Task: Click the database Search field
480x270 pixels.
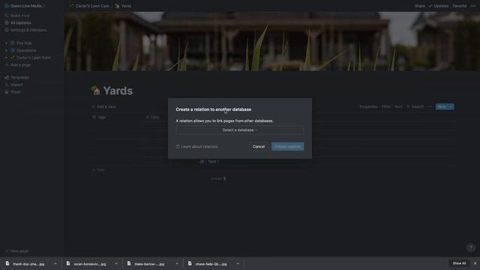Action: pyautogui.click(x=415, y=106)
